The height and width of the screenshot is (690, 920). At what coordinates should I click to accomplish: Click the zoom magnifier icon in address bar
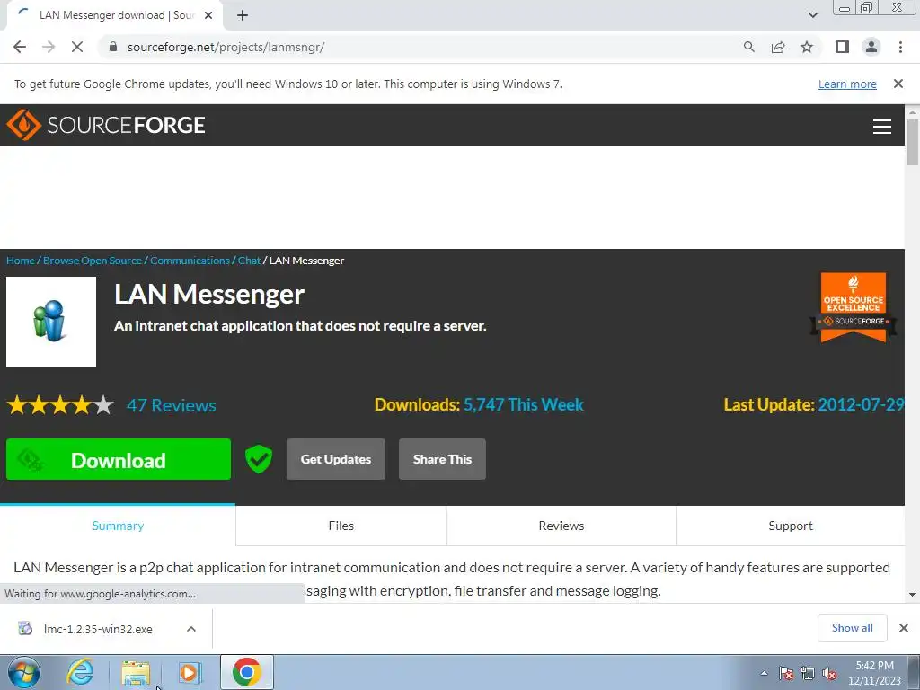[x=748, y=47]
